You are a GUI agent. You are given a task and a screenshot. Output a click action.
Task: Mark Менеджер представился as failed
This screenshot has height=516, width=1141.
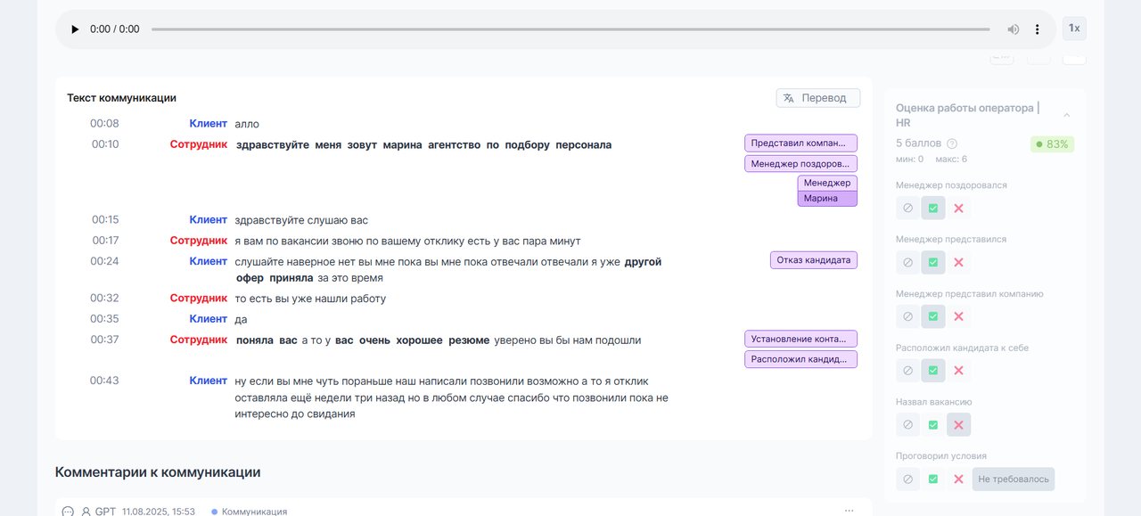(959, 262)
